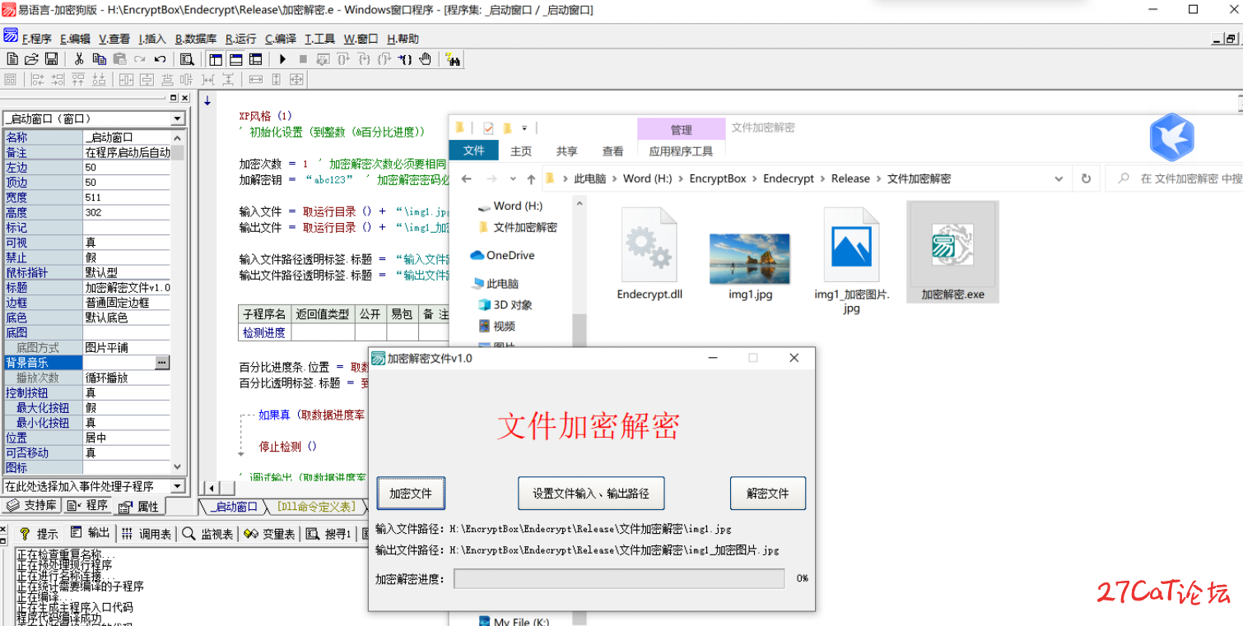The height and width of the screenshot is (626, 1243).
Task: Click the Copy toolbar icon
Action: (x=100, y=59)
